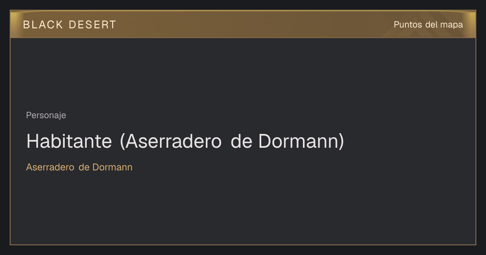Click the empty dark area below the gold subtitle
486x255 pixels.
coord(243,208)
